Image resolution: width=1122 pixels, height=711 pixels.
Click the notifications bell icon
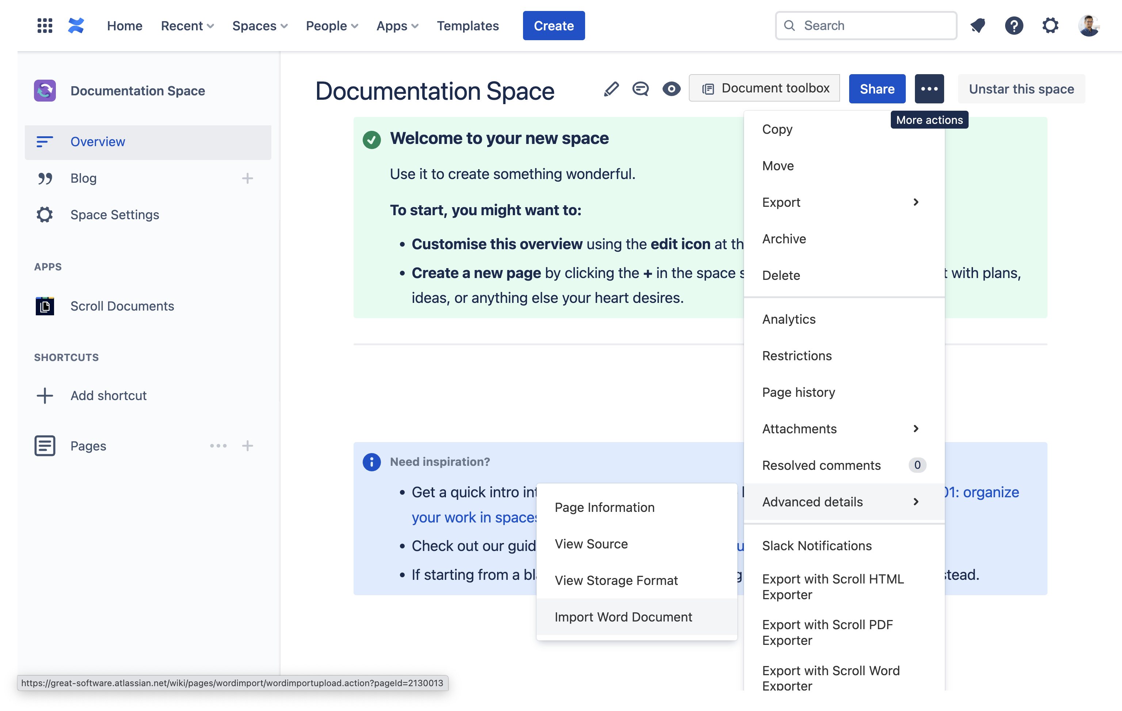pos(978,26)
